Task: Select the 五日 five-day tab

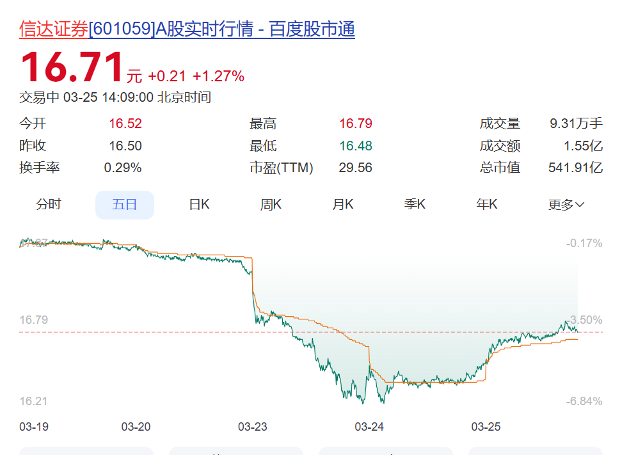Action: point(125,205)
